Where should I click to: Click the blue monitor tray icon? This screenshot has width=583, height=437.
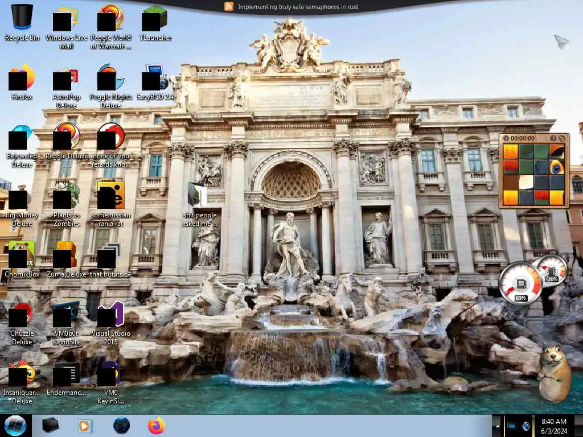pos(511,426)
